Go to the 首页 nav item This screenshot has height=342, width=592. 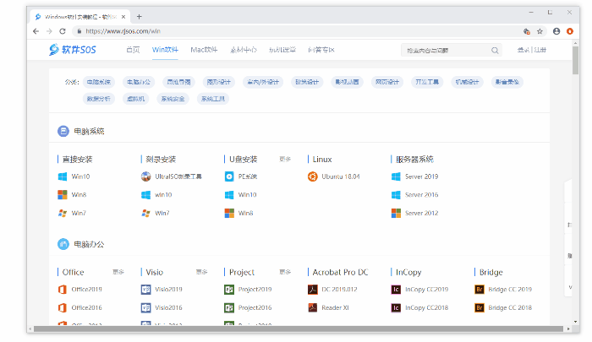click(133, 50)
